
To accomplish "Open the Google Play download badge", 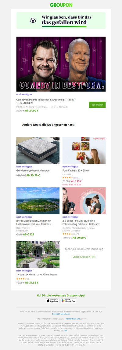I will [x=68, y=301].
